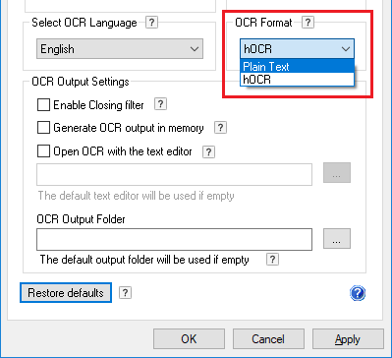
Task: Choose Plain Text from OCR Format list
Action: click(298, 67)
